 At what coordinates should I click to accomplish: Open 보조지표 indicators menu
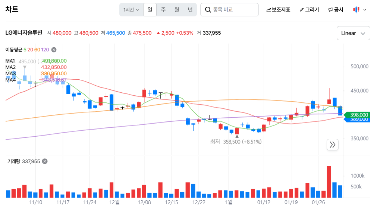click(278, 10)
